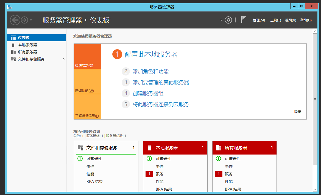Click the green manageability icon under 文件和存储服务

(x=80, y=158)
